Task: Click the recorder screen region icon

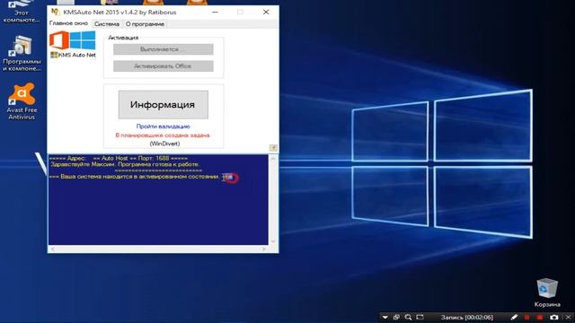Action: pos(420,317)
